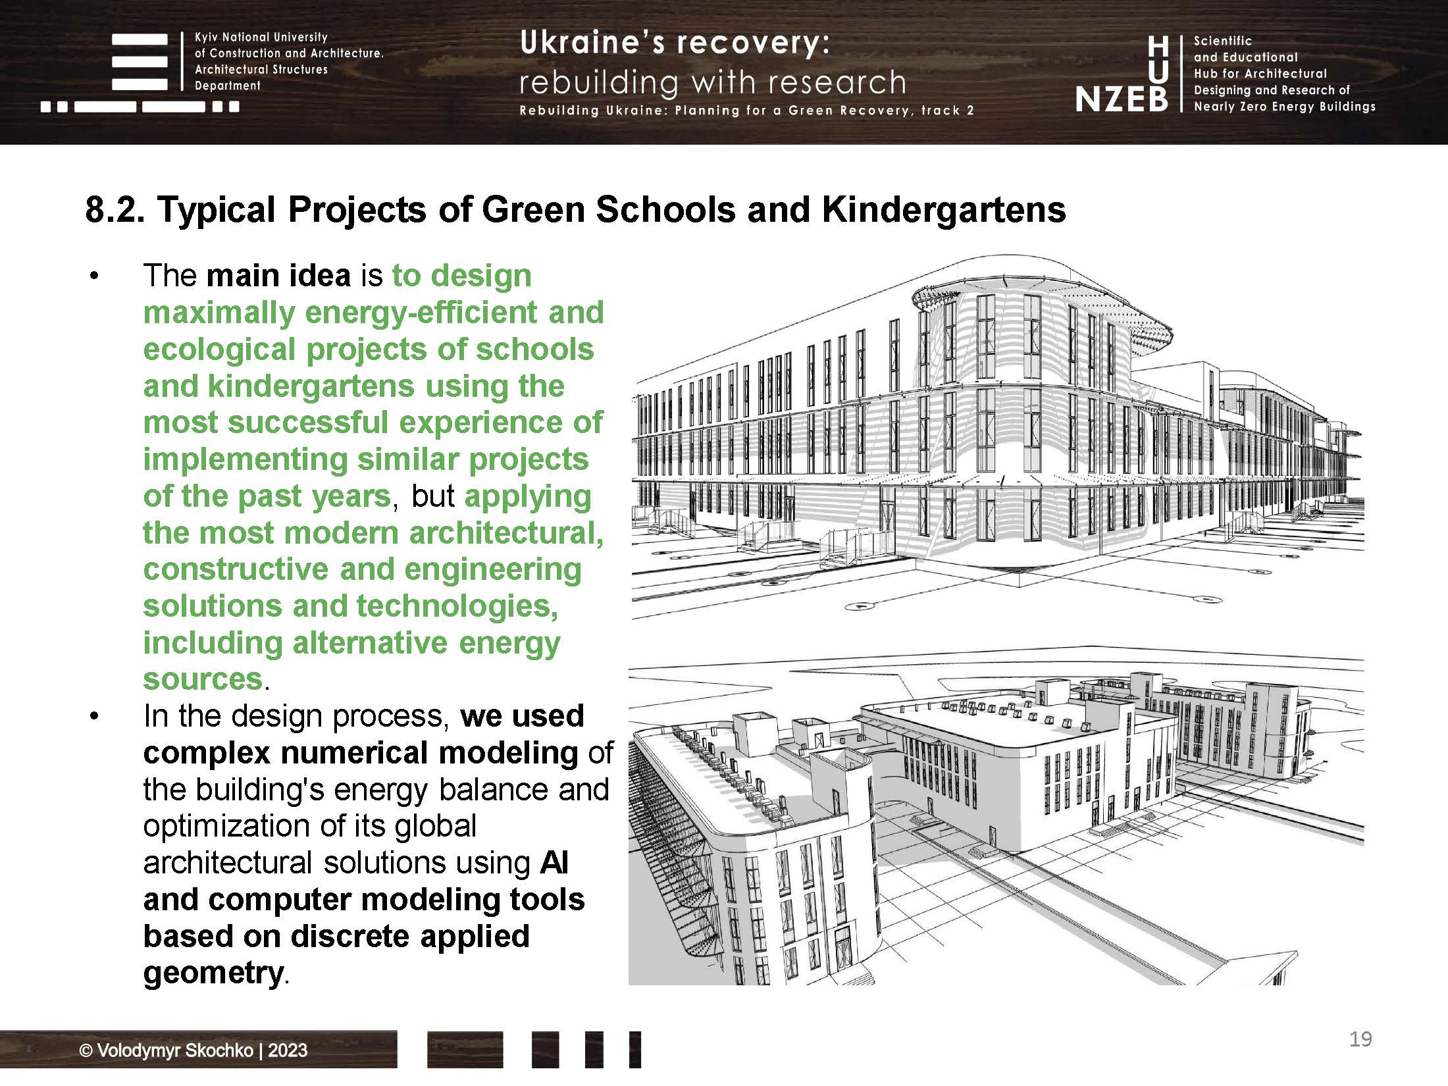
Task: Click the 'Rebuilding Ukraine: Planning for a Green Recovery' tagline
Action: pyautogui.click(x=746, y=111)
